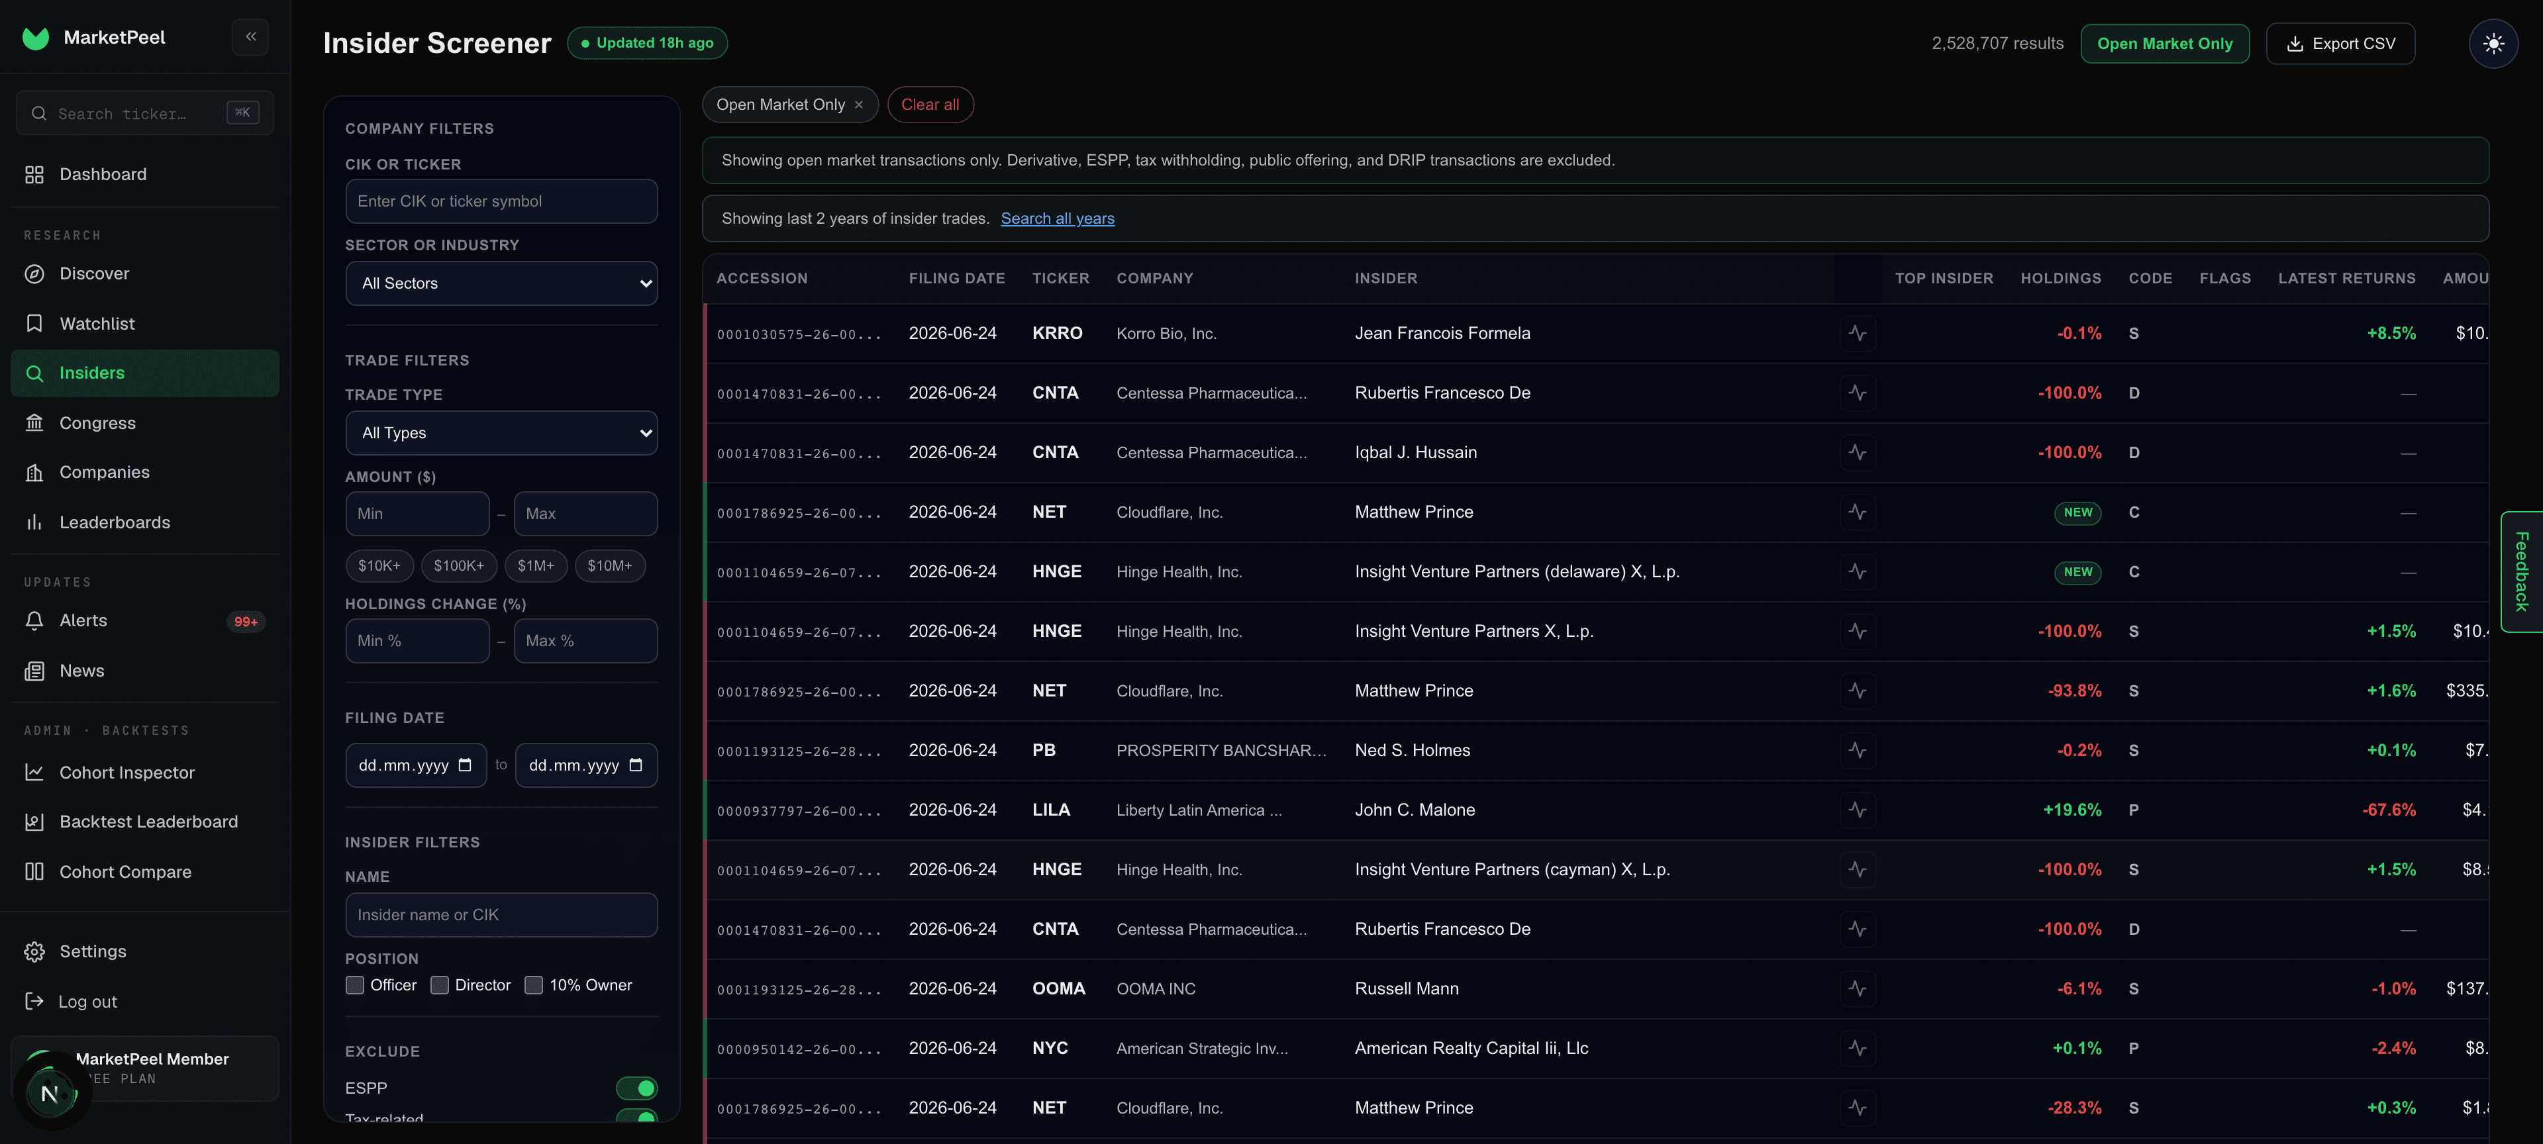The width and height of the screenshot is (2543, 1144).
Task: Click the LILA ticker
Action: click(x=1052, y=810)
